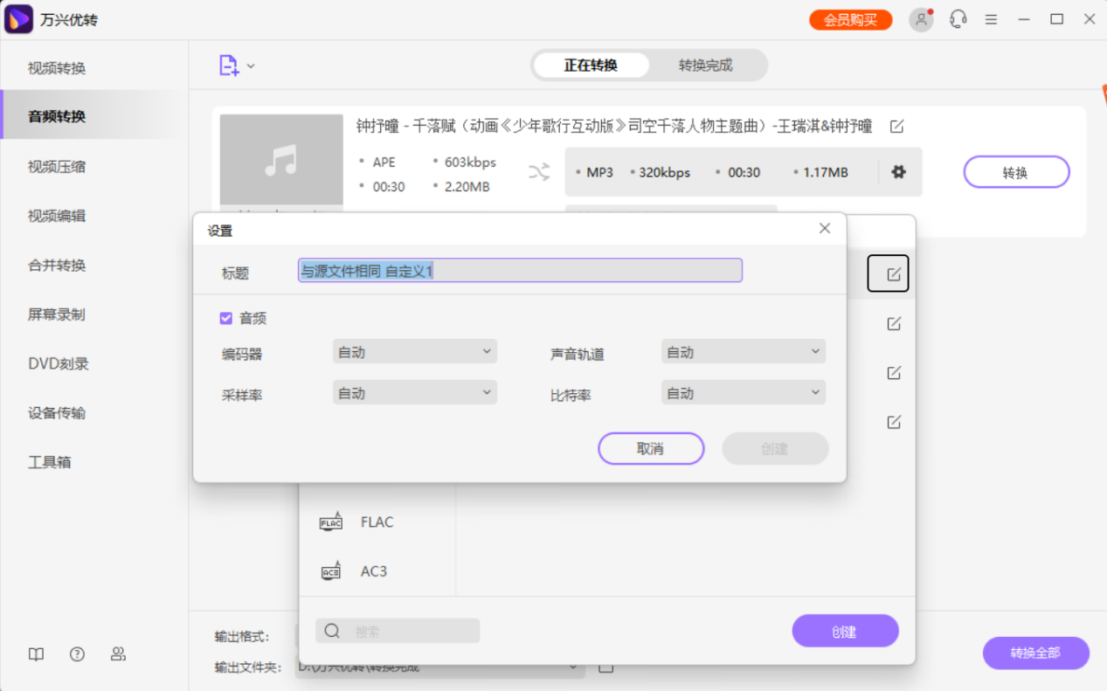Select the FLAC format icon
This screenshot has width=1107, height=691.
[x=332, y=522]
